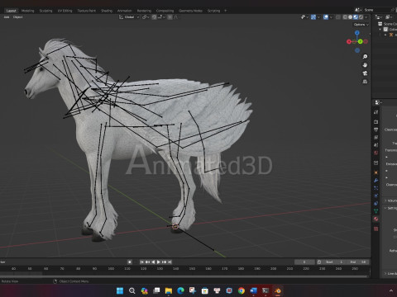Open the UV Editing workspace tab
Viewport: 397px width, 297px height.
(65, 11)
